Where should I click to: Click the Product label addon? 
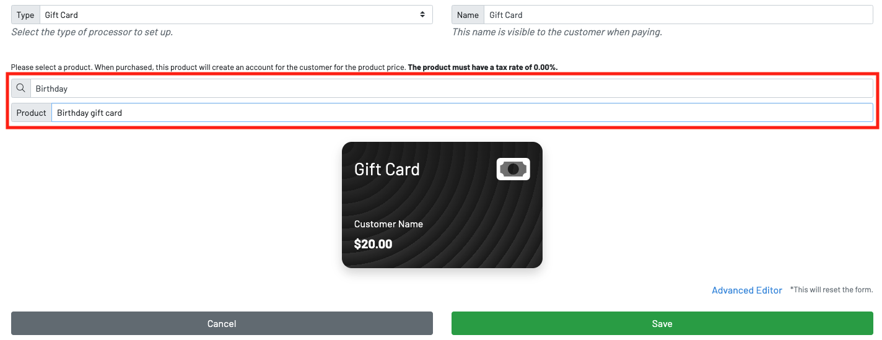pos(32,113)
